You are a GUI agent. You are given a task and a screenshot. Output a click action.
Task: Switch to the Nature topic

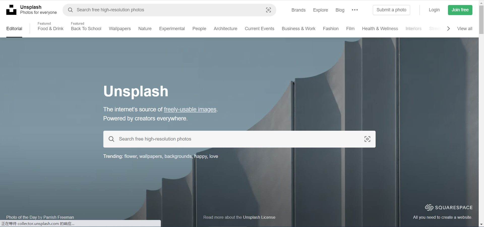tap(145, 29)
